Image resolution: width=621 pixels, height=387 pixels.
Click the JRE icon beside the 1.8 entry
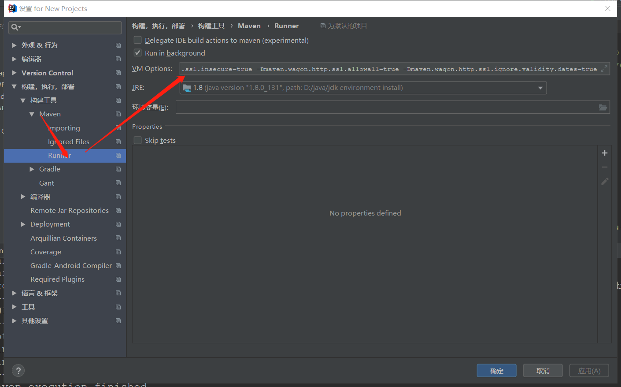coord(186,87)
